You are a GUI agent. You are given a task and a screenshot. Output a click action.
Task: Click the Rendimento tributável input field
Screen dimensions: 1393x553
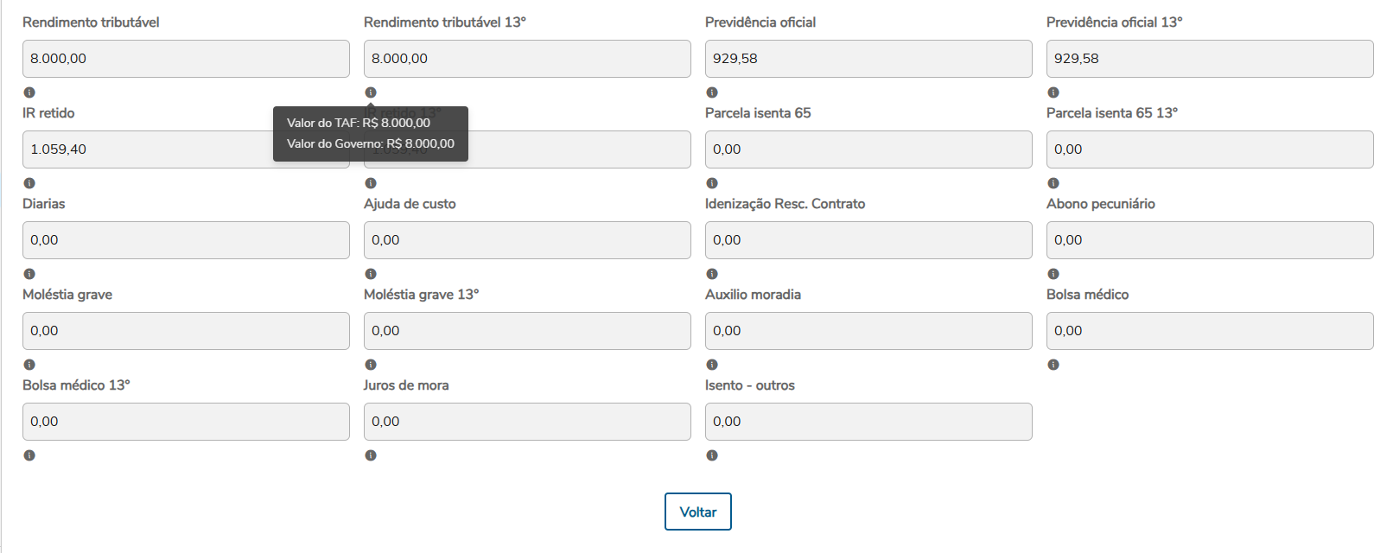pos(186,59)
